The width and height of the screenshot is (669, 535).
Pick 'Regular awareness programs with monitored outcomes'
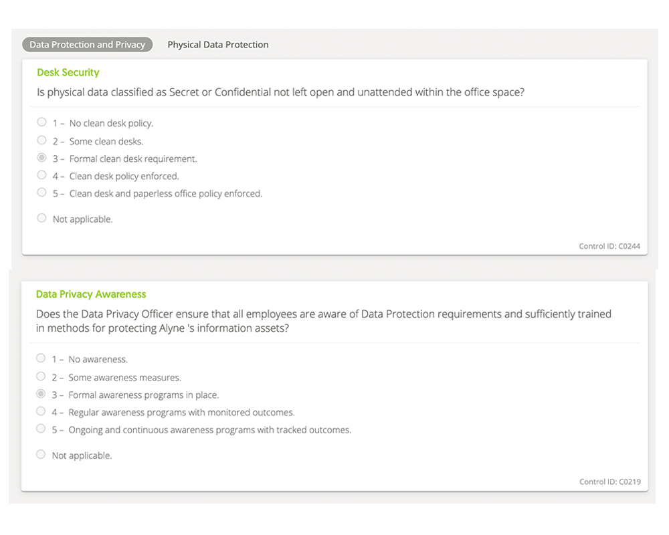(41, 411)
